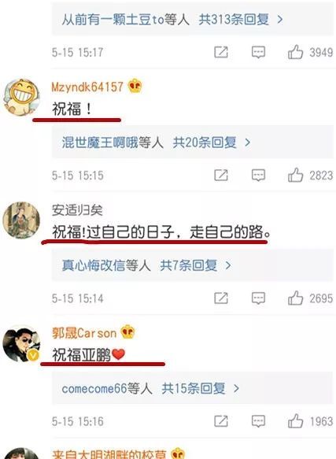
Task: Expand the 共20条回复 thread
Action: [212, 143]
